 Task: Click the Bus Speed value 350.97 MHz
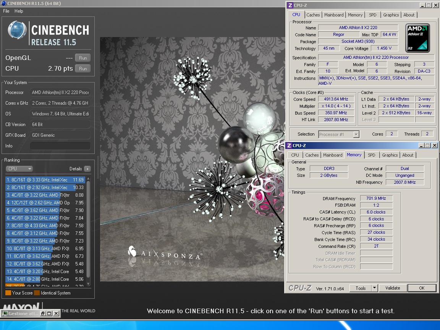[336, 113]
